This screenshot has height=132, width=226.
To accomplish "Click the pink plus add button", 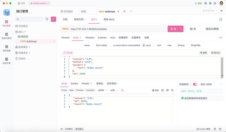I will click(x=54, y=19).
